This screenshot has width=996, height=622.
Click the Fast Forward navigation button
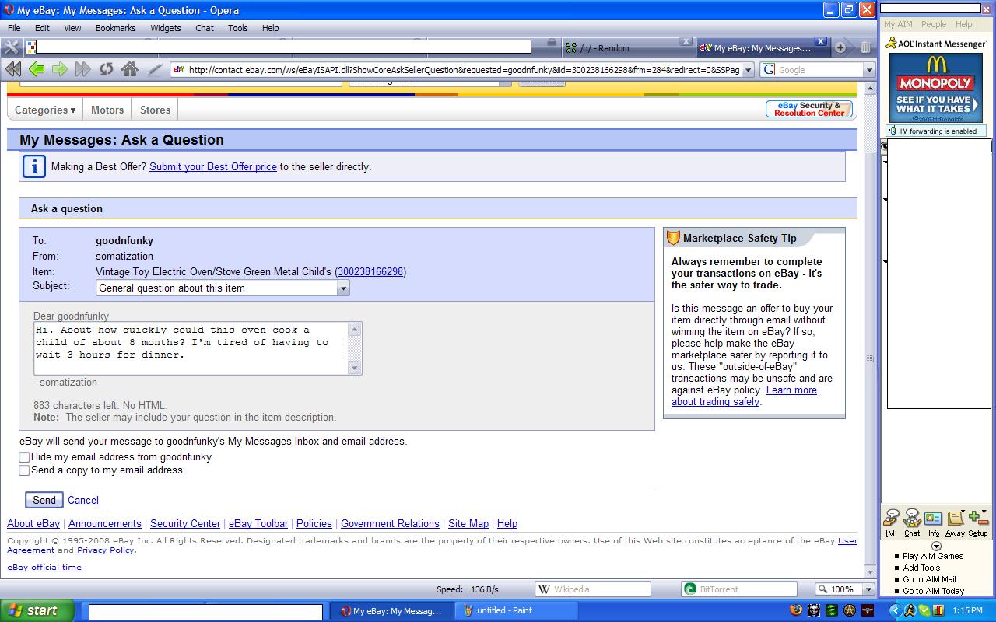[82, 69]
